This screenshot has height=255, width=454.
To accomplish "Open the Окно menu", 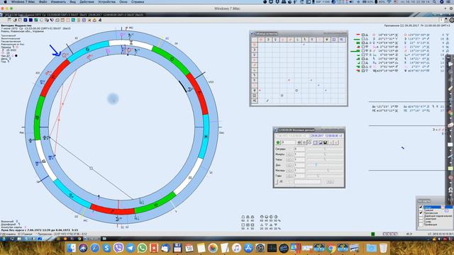I will point(123,1).
